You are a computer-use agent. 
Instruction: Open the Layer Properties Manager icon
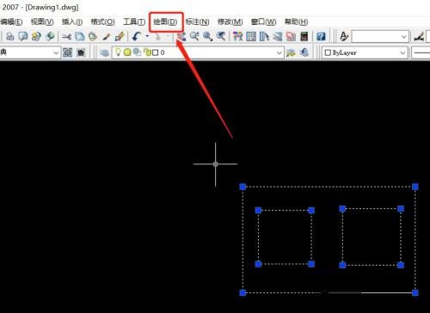[105, 52]
